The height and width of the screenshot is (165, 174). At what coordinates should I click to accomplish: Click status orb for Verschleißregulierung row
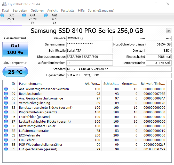tap(6, 103)
